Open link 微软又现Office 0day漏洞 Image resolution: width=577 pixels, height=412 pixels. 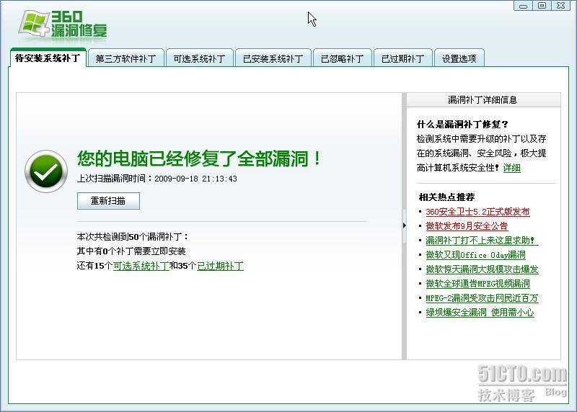[x=475, y=255]
